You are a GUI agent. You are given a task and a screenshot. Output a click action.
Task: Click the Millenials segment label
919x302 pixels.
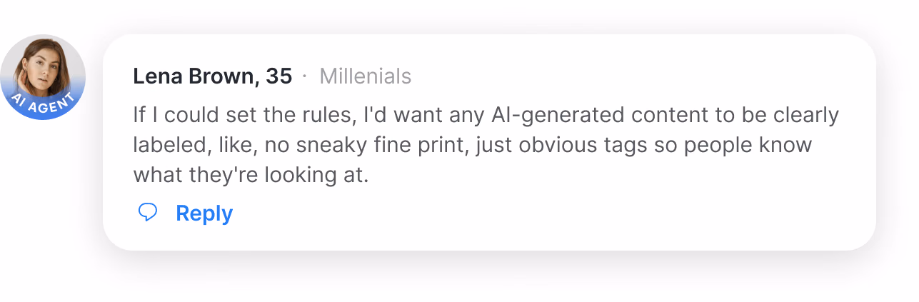pos(366,76)
